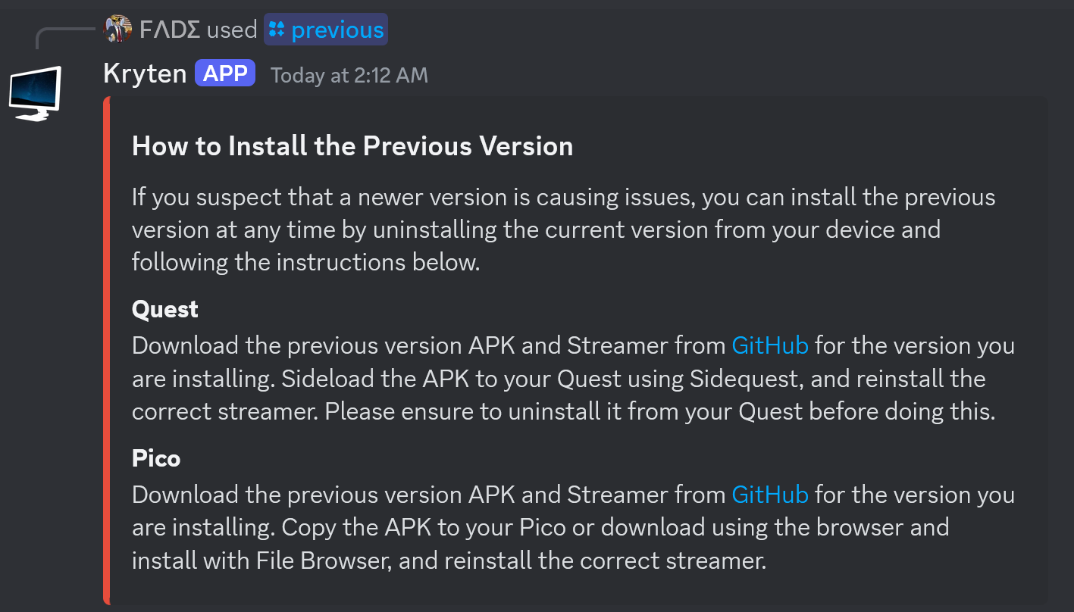
Task: Open the FΛDΣ username profile
Action: [x=170, y=30]
